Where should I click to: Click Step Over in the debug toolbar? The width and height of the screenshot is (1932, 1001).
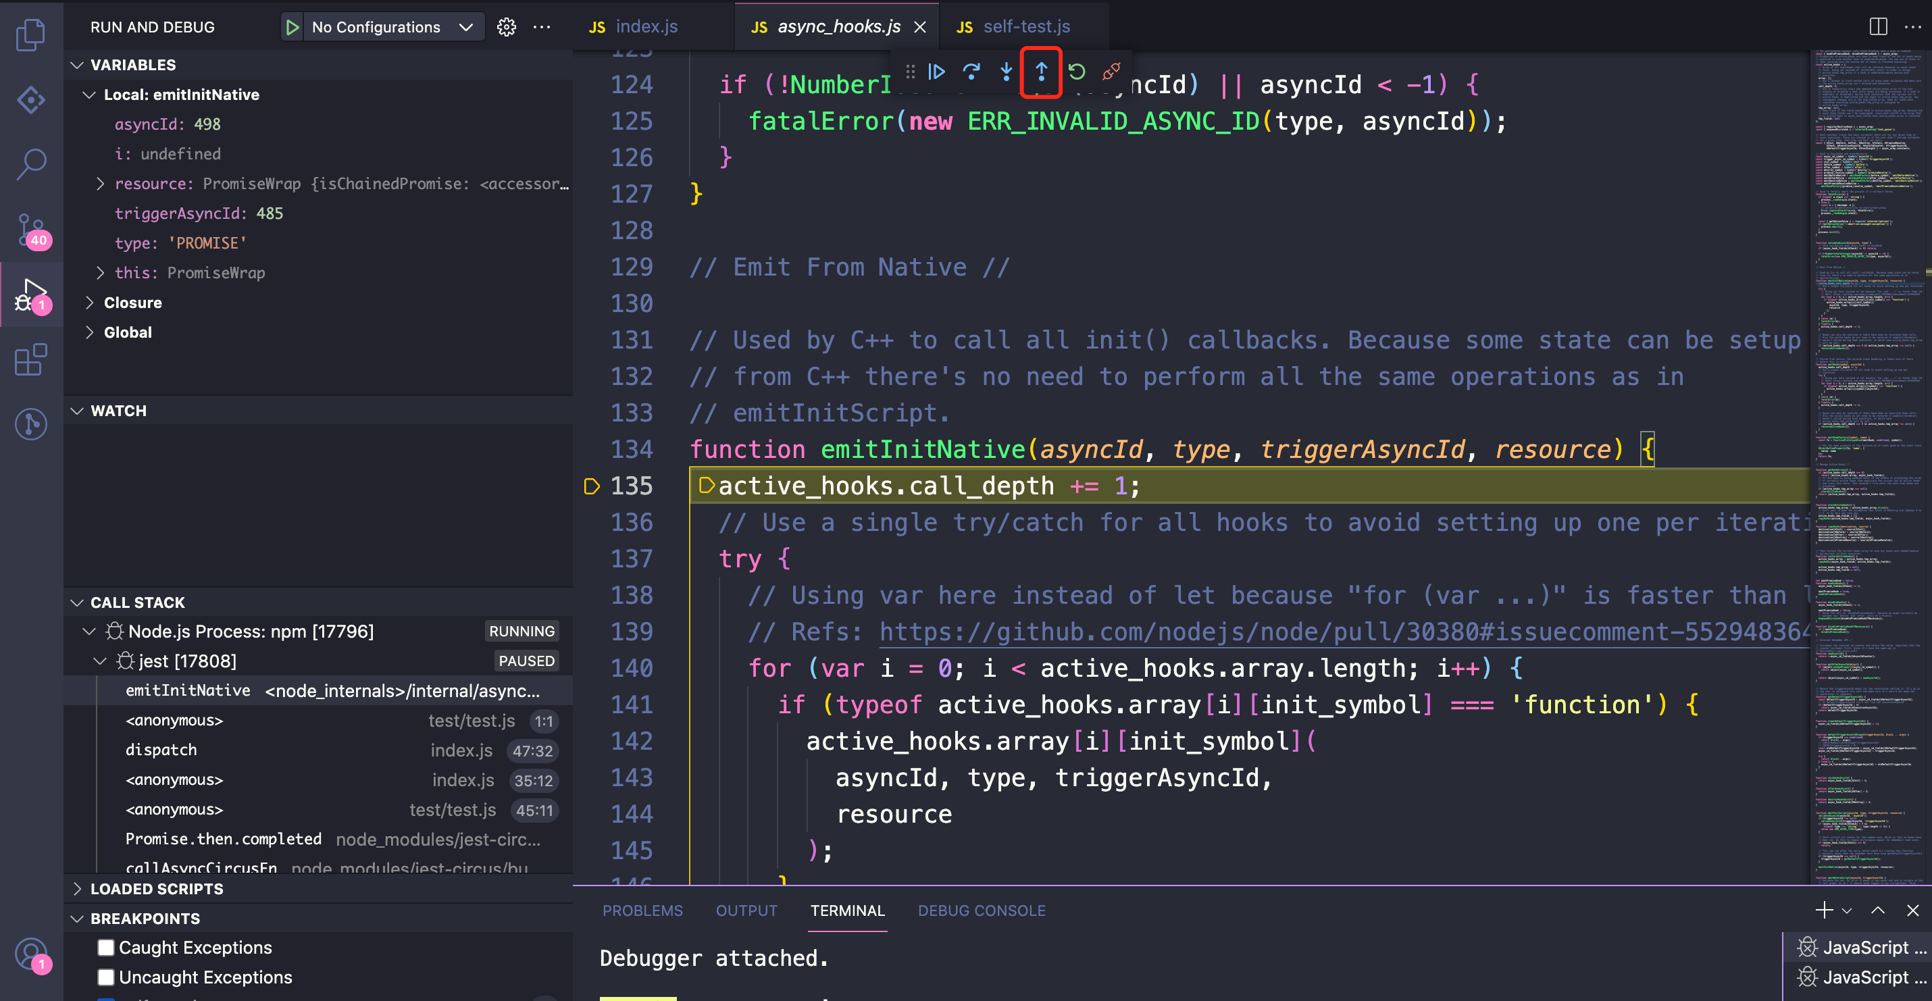click(x=971, y=71)
